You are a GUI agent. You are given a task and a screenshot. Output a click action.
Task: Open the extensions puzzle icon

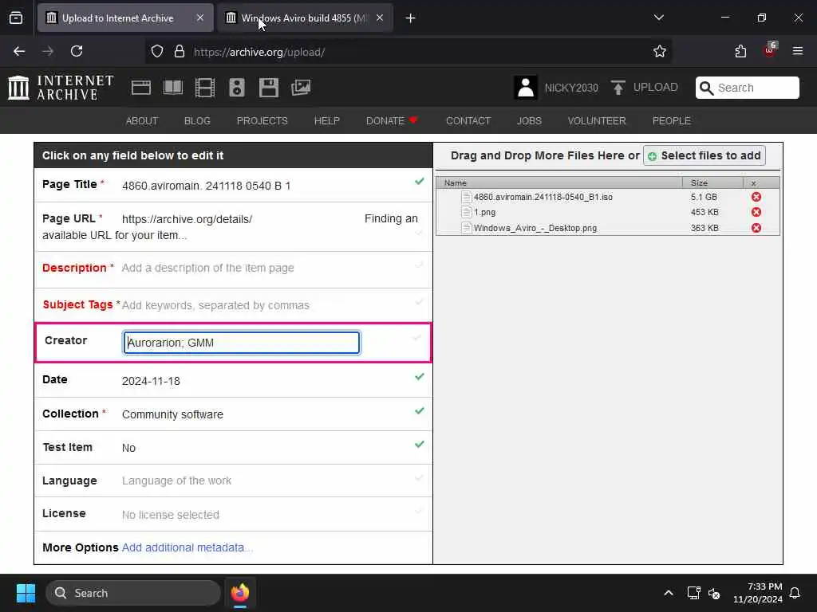(x=740, y=52)
